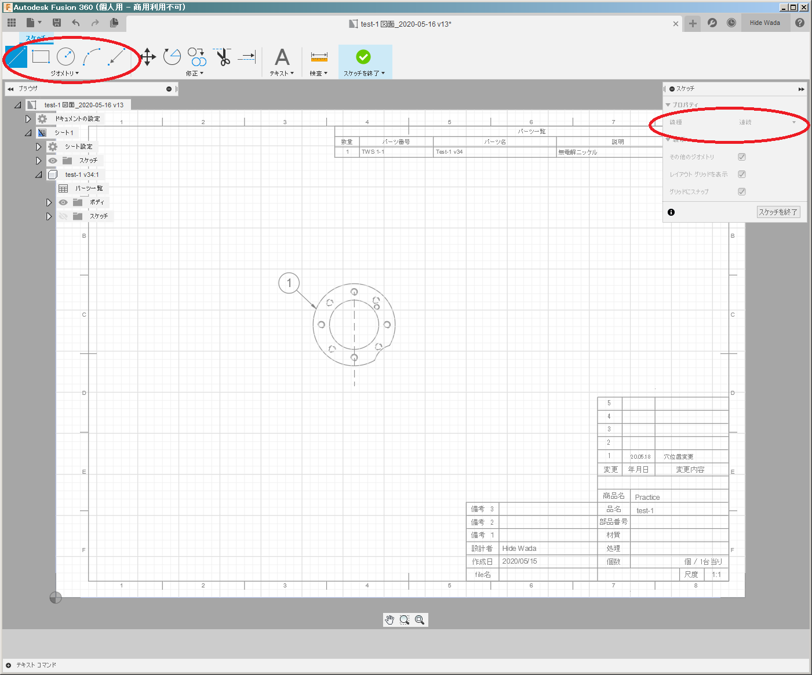Viewport: 812px width, 675px height.
Task: Expand the スケッチ node under シート1
Action: [38, 161]
